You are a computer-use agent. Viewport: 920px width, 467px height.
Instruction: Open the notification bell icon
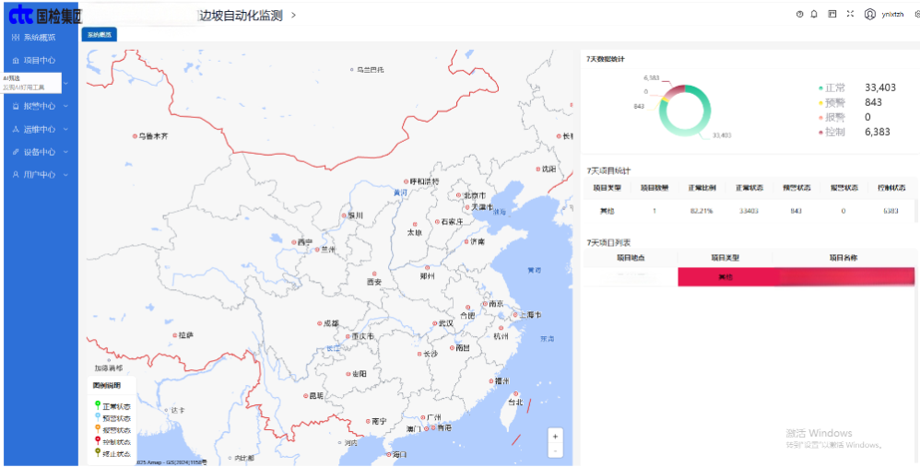tap(814, 14)
